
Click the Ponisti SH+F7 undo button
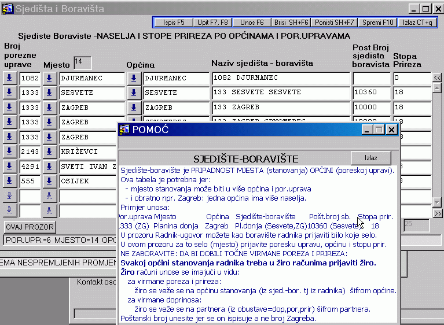point(334,23)
